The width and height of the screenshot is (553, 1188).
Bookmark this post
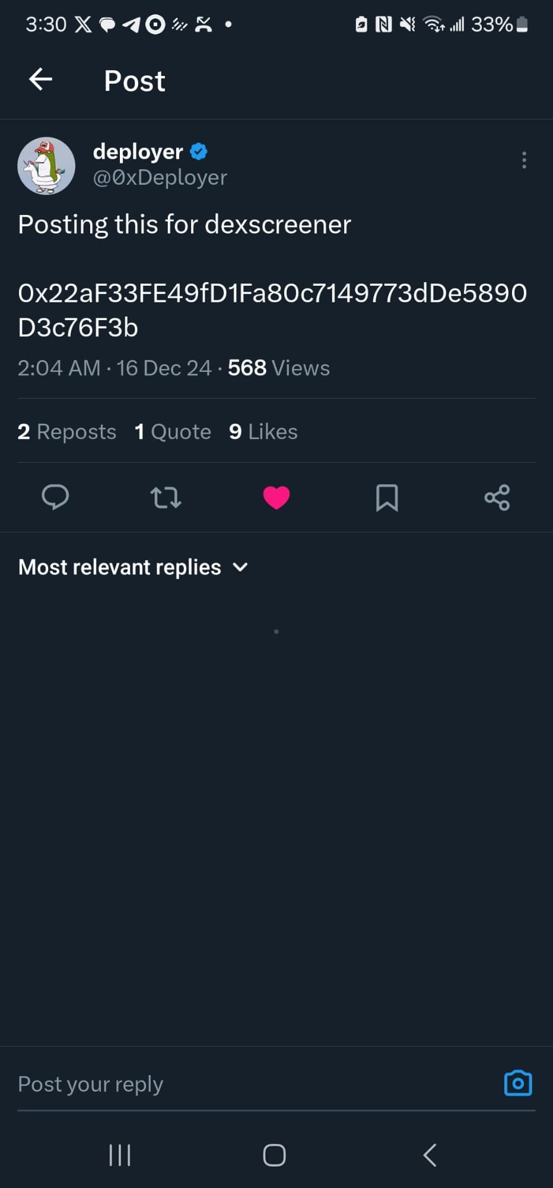point(387,497)
